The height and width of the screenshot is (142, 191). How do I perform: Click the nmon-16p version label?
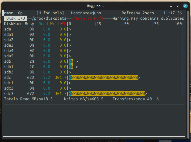coord(13,13)
